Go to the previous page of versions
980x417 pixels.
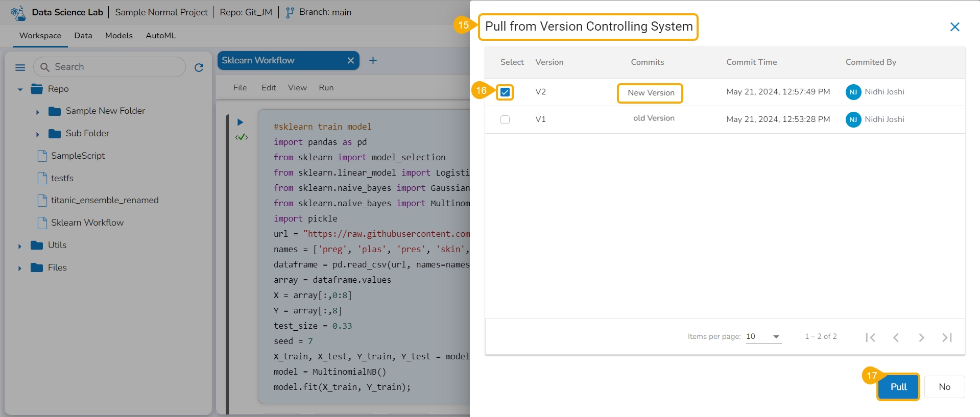pos(896,337)
